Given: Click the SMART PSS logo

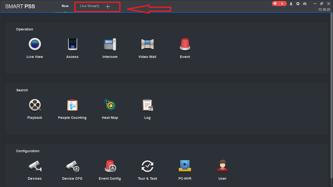Looking at the screenshot, I should coord(20,6).
